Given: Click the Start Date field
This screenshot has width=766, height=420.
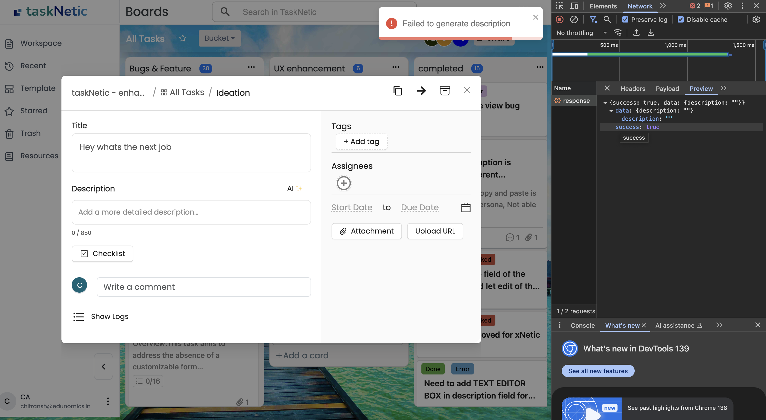Looking at the screenshot, I should pyautogui.click(x=352, y=207).
